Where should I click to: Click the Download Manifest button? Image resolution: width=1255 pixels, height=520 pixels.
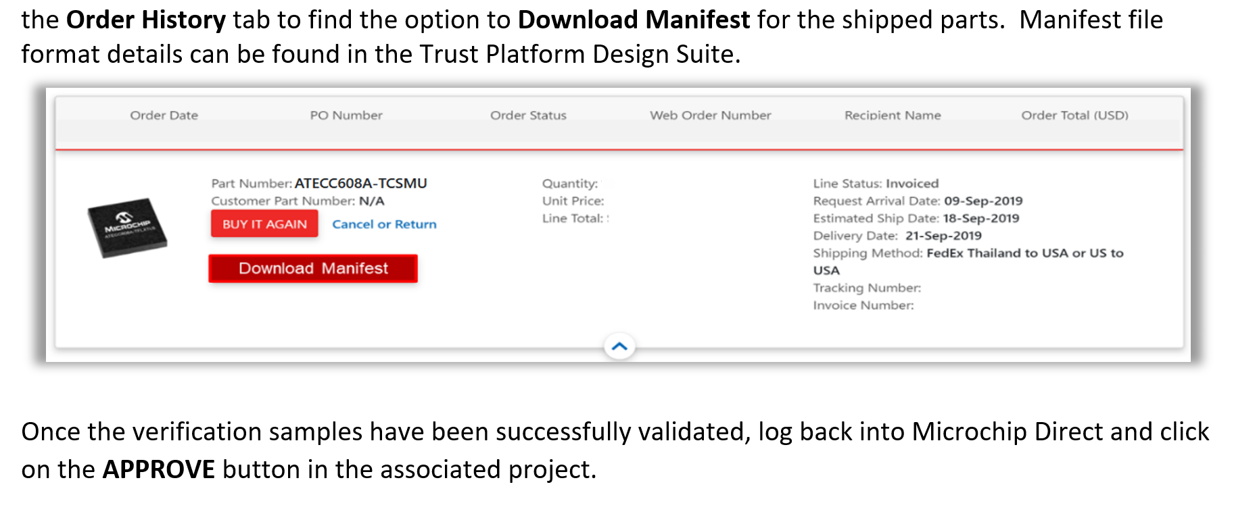click(x=312, y=268)
